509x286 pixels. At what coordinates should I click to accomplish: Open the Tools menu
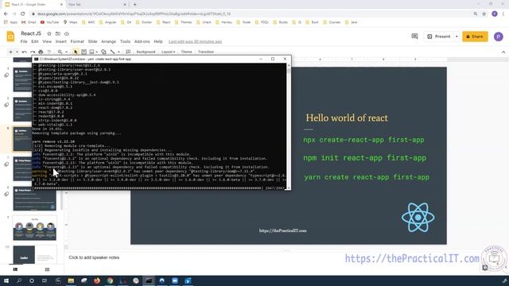click(x=125, y=41)
